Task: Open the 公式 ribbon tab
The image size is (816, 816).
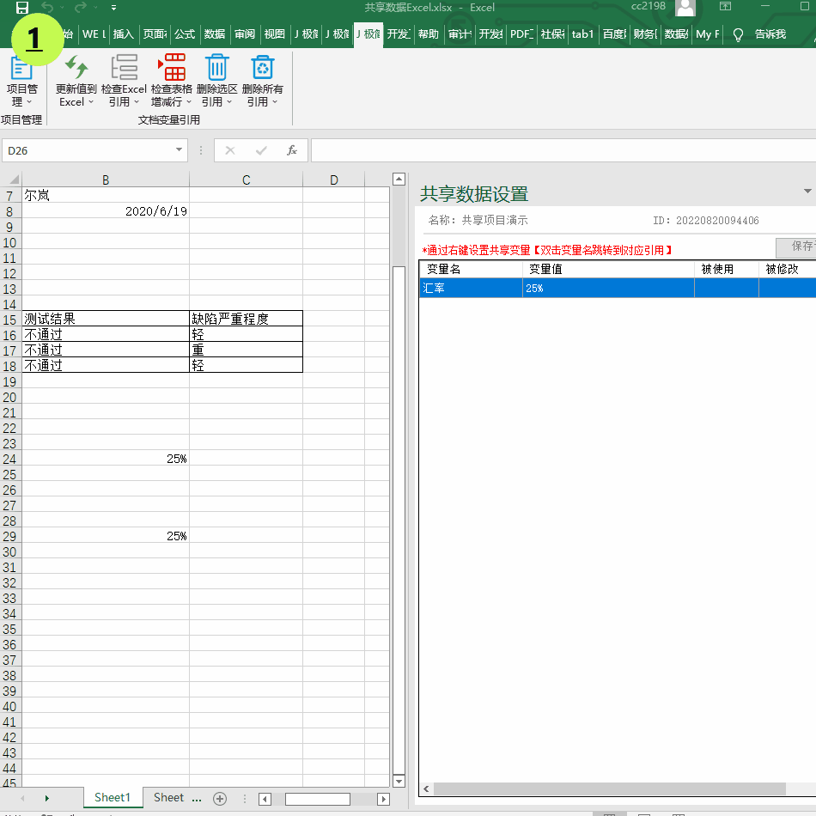Action: tap(185, 34)
